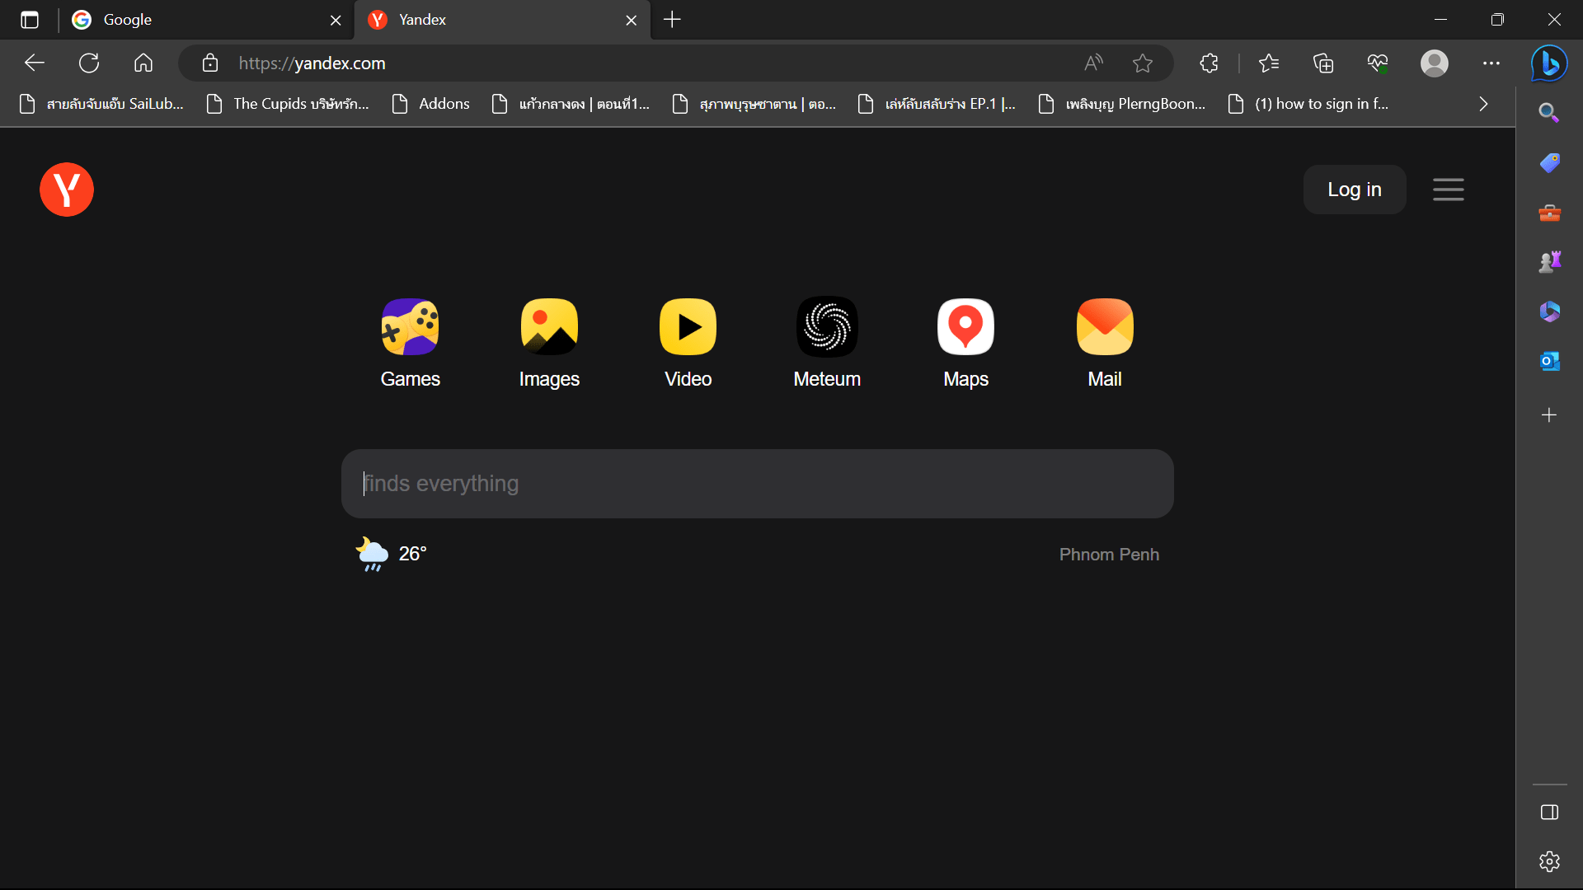
Task: Open the 26° temperature link
Action: click(x=412, y=554)
